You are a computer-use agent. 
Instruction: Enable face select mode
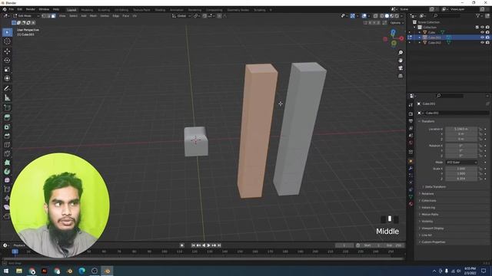coord(54,15)
